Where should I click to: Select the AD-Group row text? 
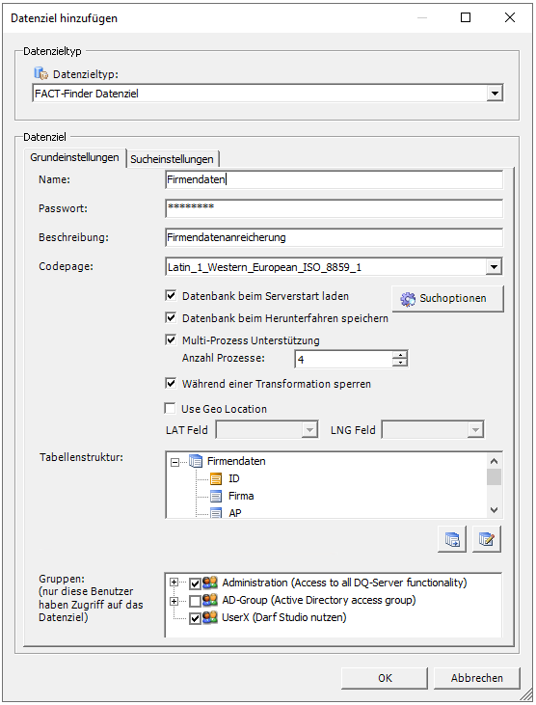point(319,600)
